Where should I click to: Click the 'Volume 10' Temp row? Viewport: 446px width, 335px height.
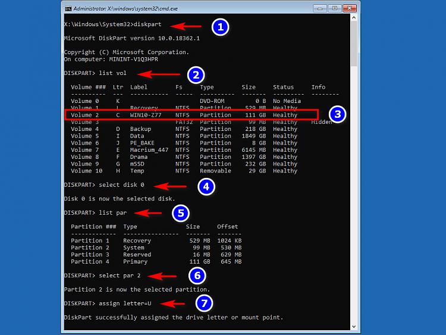[184, 171]
